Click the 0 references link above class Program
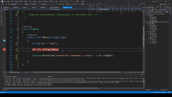The width and height of the screenshot is (172, 97). [27, 27]
